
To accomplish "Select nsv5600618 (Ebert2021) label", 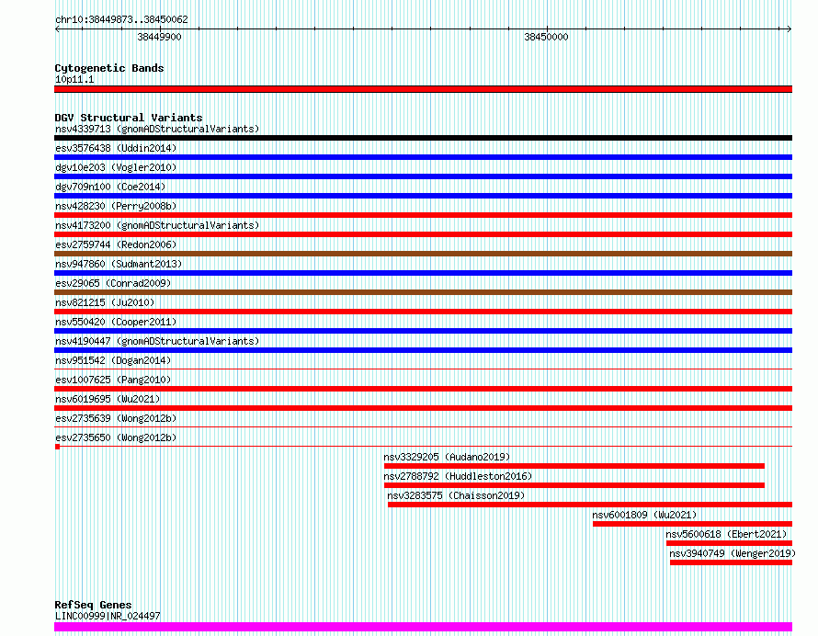I will click(727, 534).
